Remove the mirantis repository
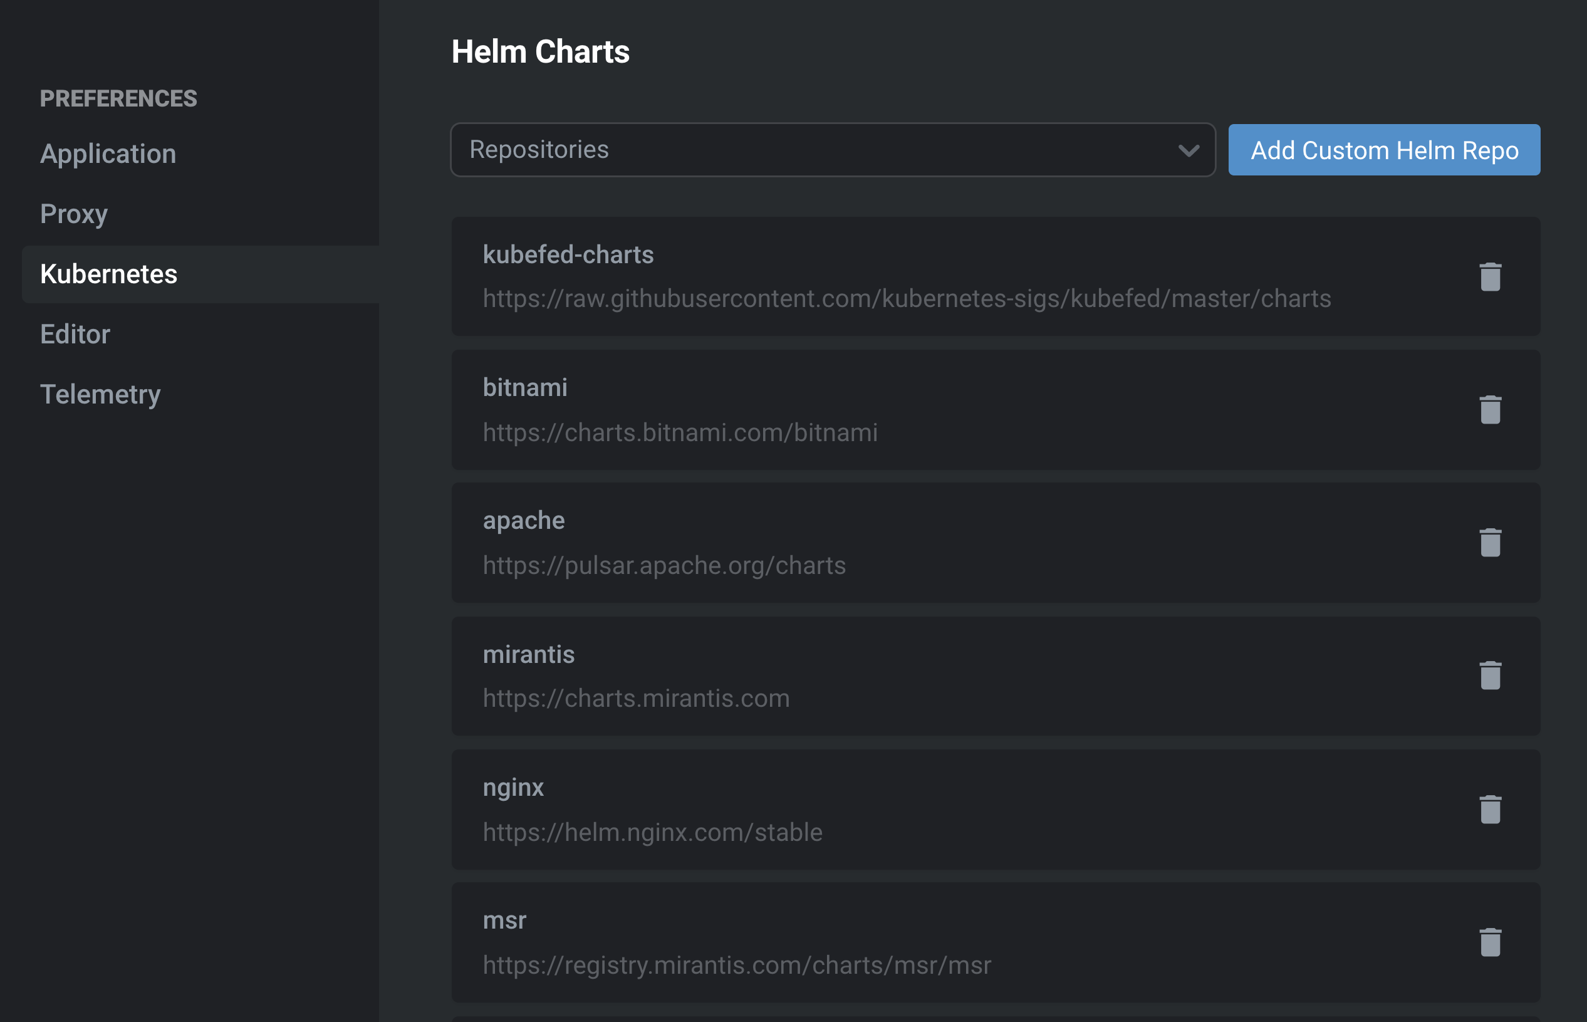The width and height of the screenshot is (1587, 1022). click(x=1490, y=676)
